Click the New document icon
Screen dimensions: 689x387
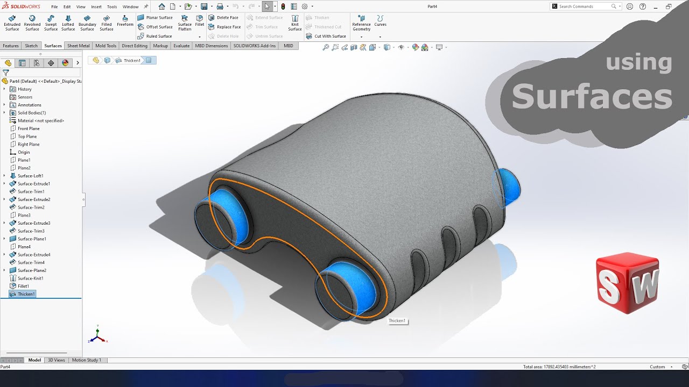[x=173, y=6]
